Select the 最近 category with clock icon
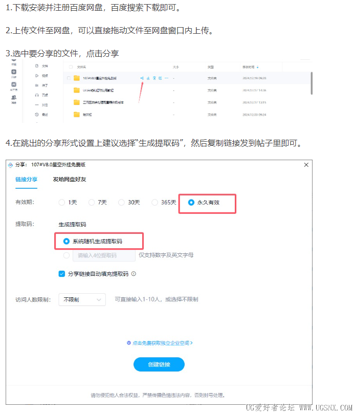The image size is (355, 414). 42,115
